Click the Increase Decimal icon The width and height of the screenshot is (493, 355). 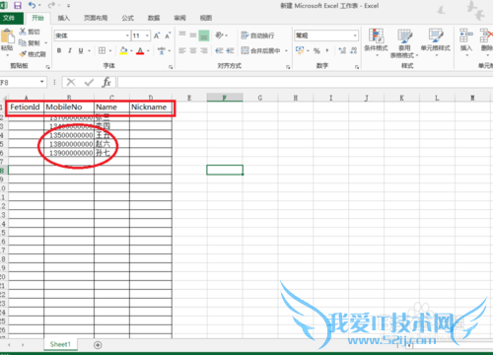pyautogui.click(x=342, y=50)
